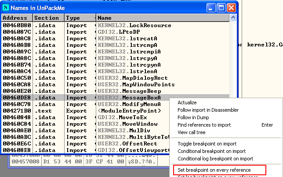The image size is (283, 177).
Task: Sort by the Section column header
Action: pyautogui.click(x=48, y=18)
